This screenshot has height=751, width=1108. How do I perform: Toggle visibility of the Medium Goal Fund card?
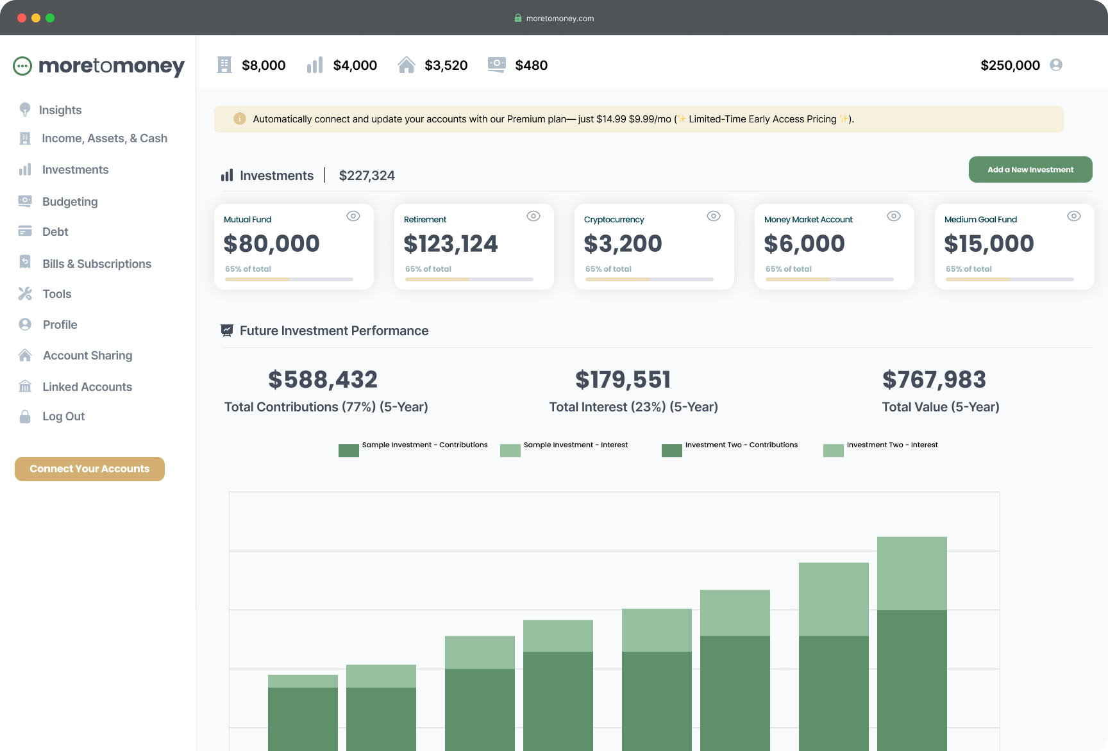click(x=1074, y=216)
